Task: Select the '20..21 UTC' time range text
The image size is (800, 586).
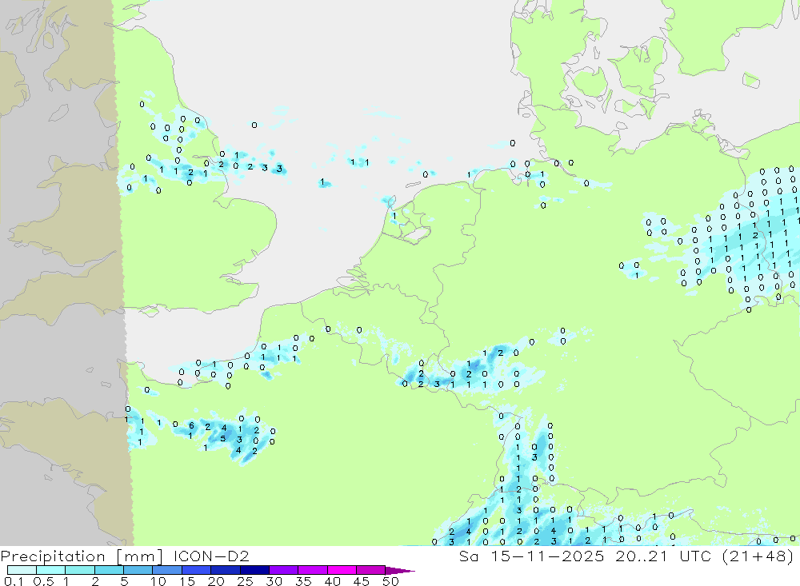Action: point(663,556)
